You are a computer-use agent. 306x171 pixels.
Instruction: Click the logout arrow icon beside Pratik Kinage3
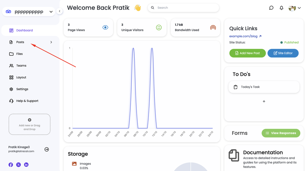tap(47, 149)
